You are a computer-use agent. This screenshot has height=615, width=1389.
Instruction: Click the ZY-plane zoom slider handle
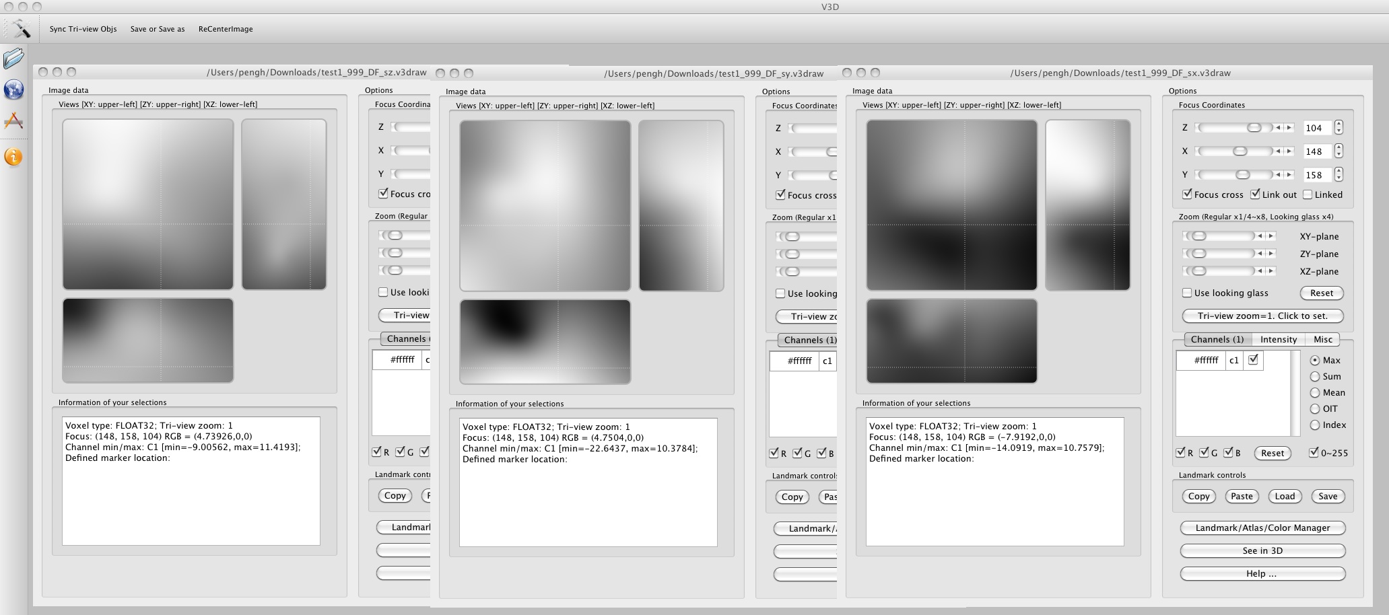point(1198,254)
